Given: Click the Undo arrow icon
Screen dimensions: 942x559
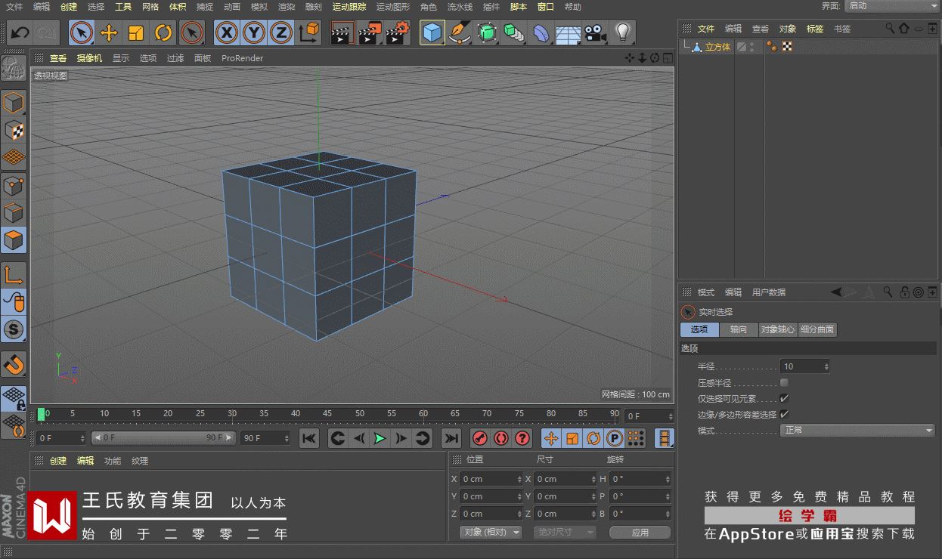Looking at the screenshot, I should (20, 32).
